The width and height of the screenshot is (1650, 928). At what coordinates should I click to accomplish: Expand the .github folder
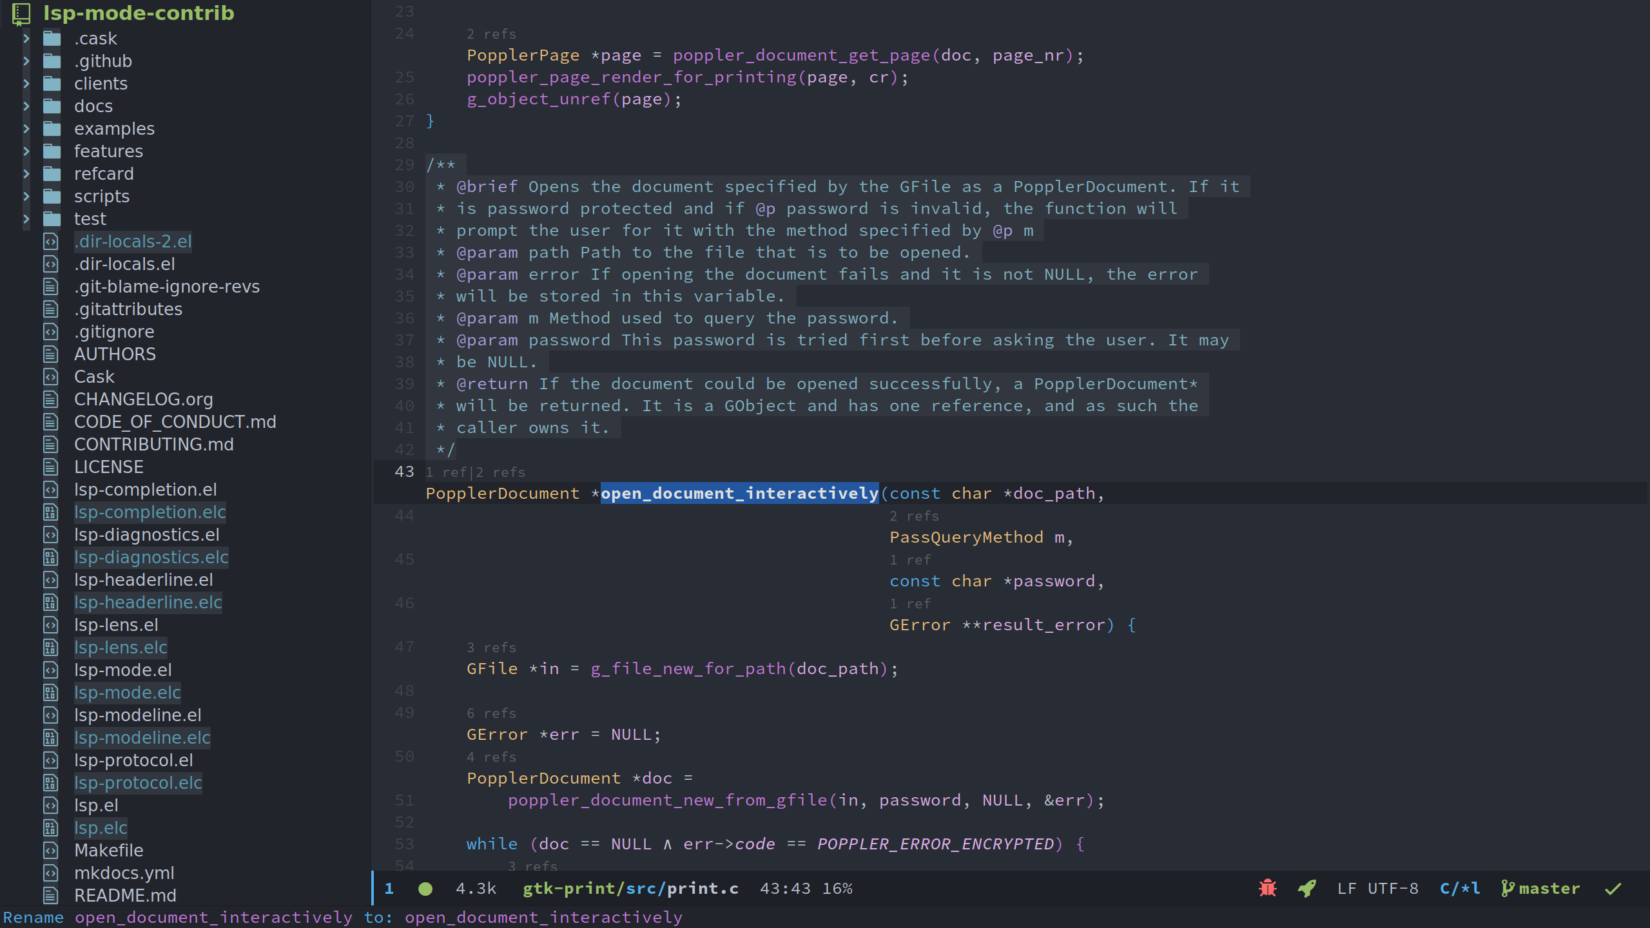pyautogui.click(x=26, y=61)
